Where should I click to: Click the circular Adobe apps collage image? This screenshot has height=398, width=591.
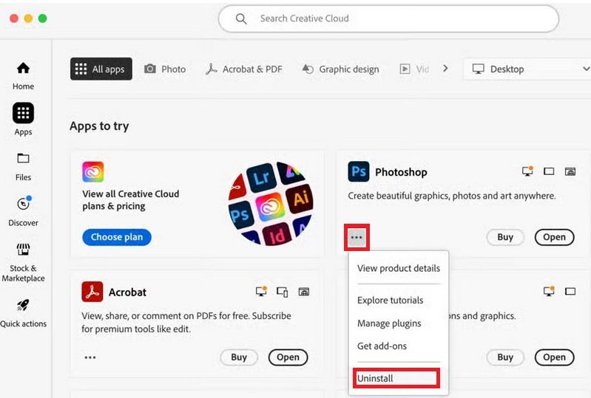coord(271,203)
